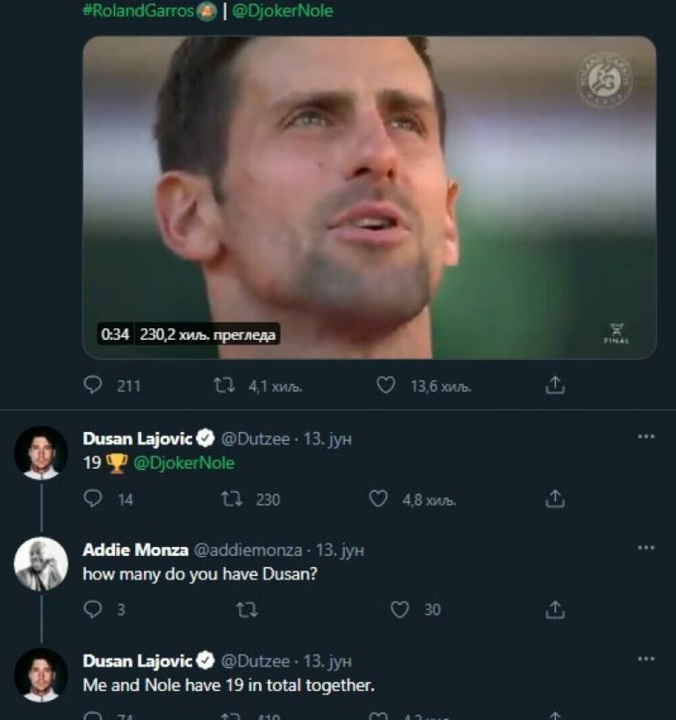Share Dusan Lajovic's second reply

coord(556,717)
